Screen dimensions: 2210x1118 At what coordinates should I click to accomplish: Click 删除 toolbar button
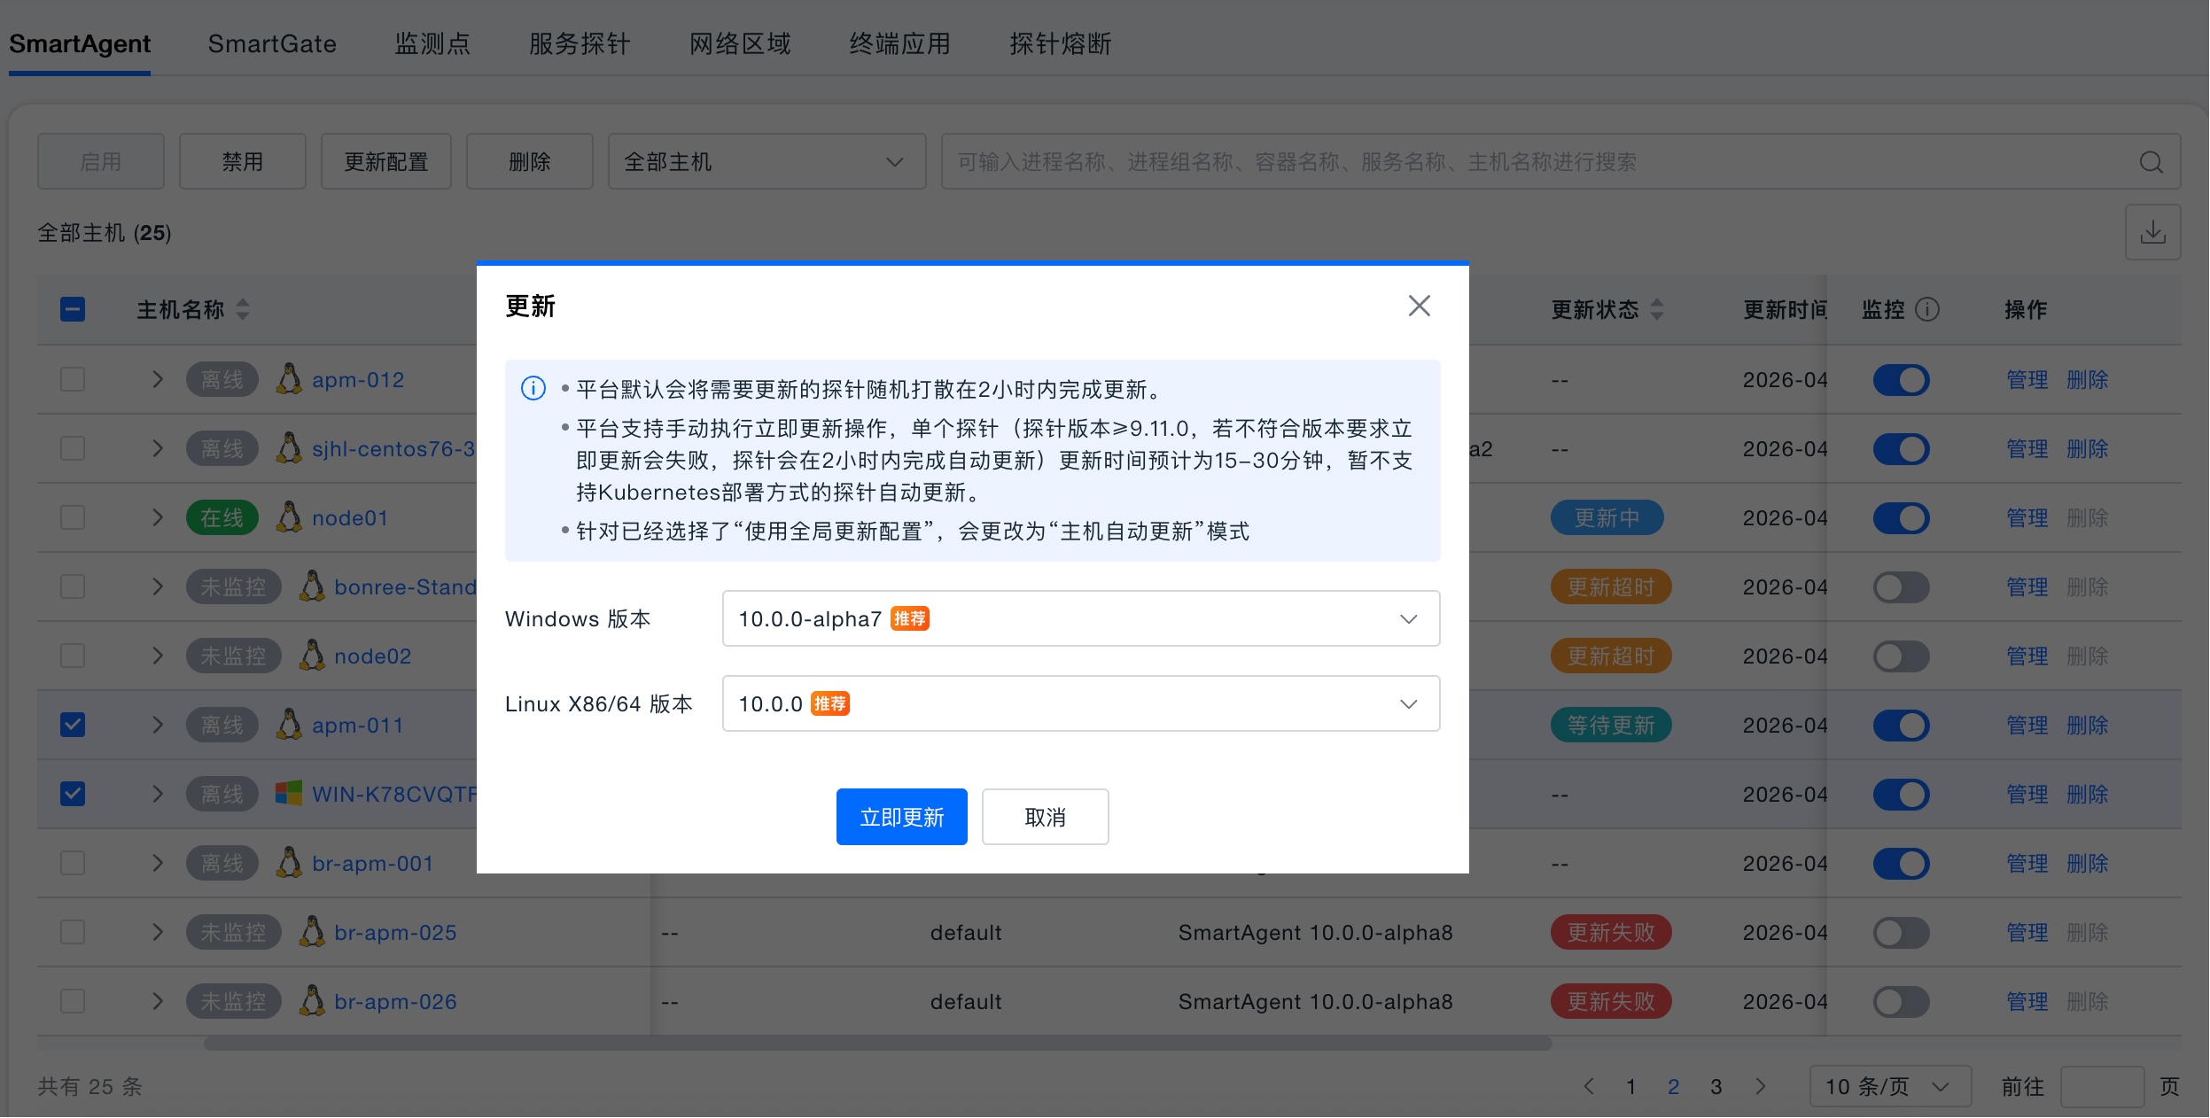point(529,162)
